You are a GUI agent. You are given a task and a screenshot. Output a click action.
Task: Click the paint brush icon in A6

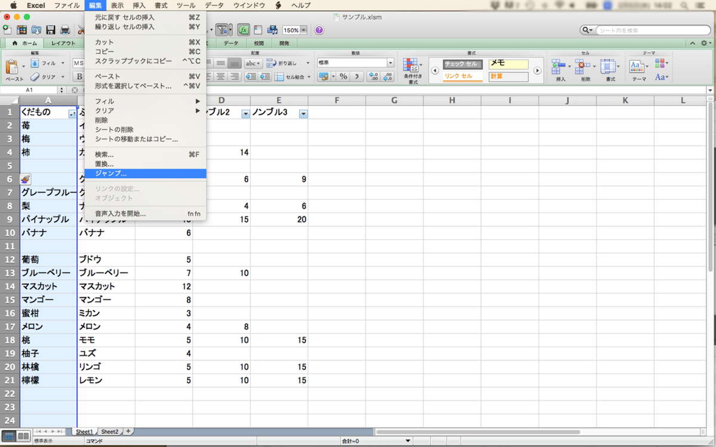coord(24,179)
